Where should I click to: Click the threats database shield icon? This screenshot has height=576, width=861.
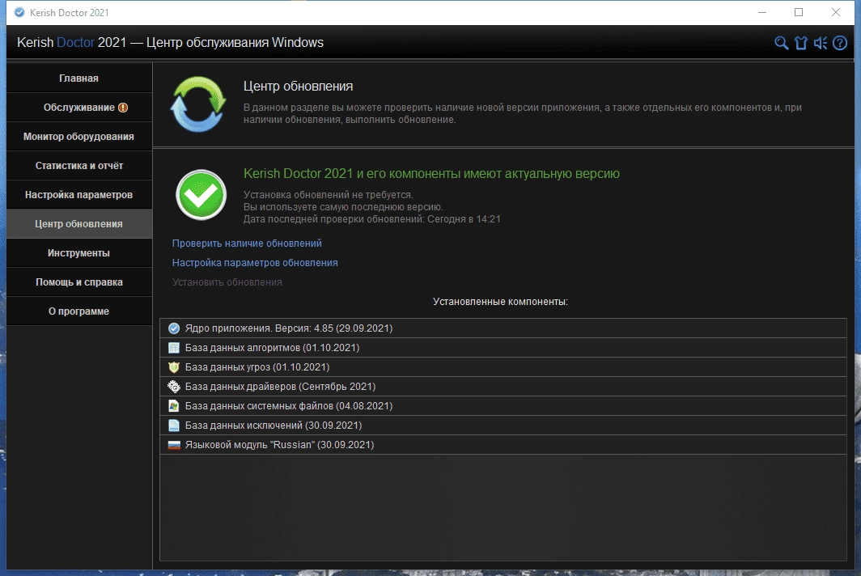[x=174, y=367]
